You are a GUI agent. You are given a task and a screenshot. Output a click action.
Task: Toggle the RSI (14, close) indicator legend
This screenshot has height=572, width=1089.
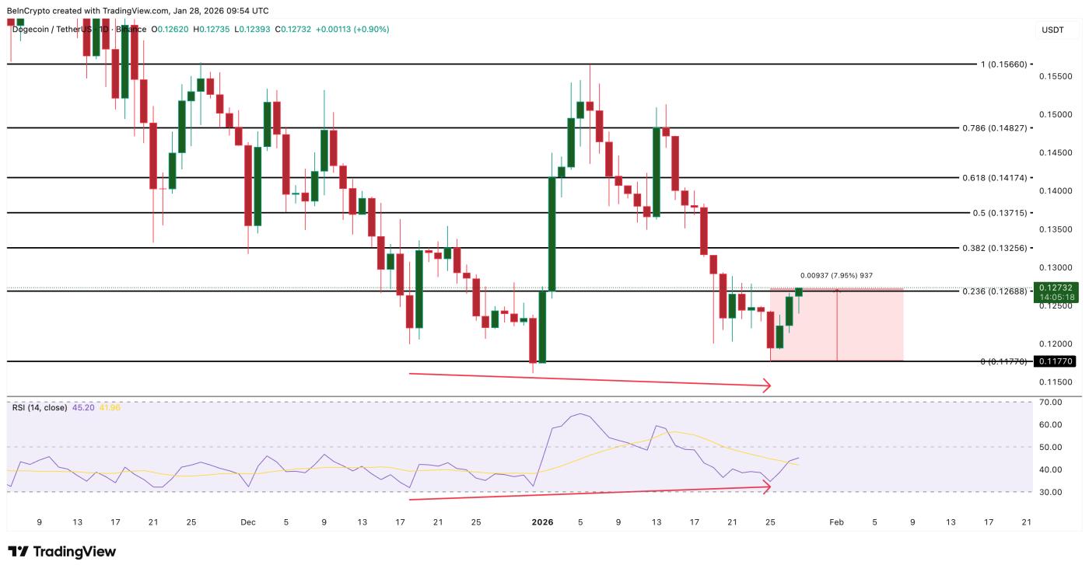click(x=39, y=407)
